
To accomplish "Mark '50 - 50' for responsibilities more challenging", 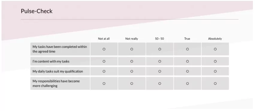I will point(160,83).
